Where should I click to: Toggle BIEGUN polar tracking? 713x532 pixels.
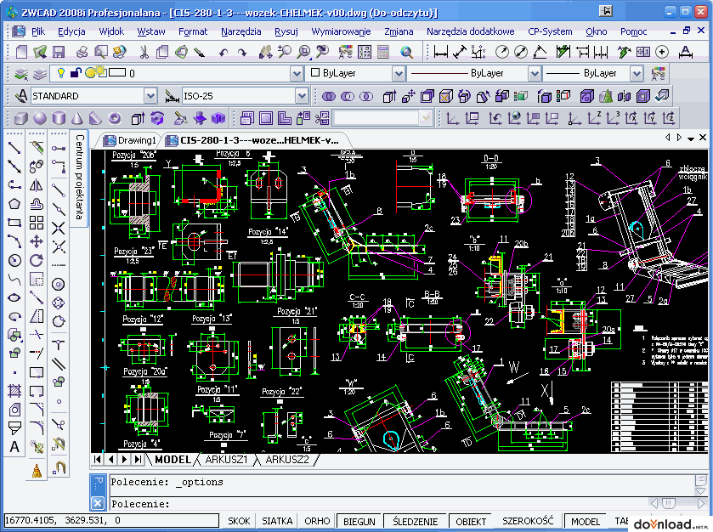359,521
